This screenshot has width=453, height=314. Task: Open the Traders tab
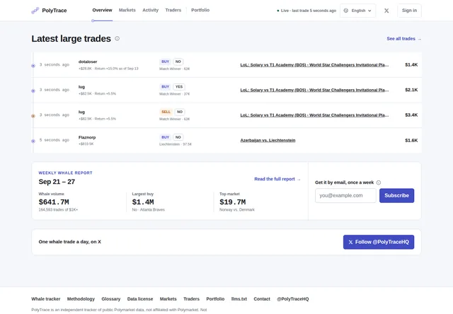tap(173, 10)
